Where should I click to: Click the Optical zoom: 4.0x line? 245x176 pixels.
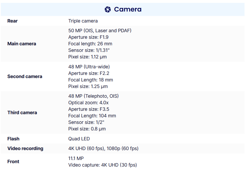(88, 103)
